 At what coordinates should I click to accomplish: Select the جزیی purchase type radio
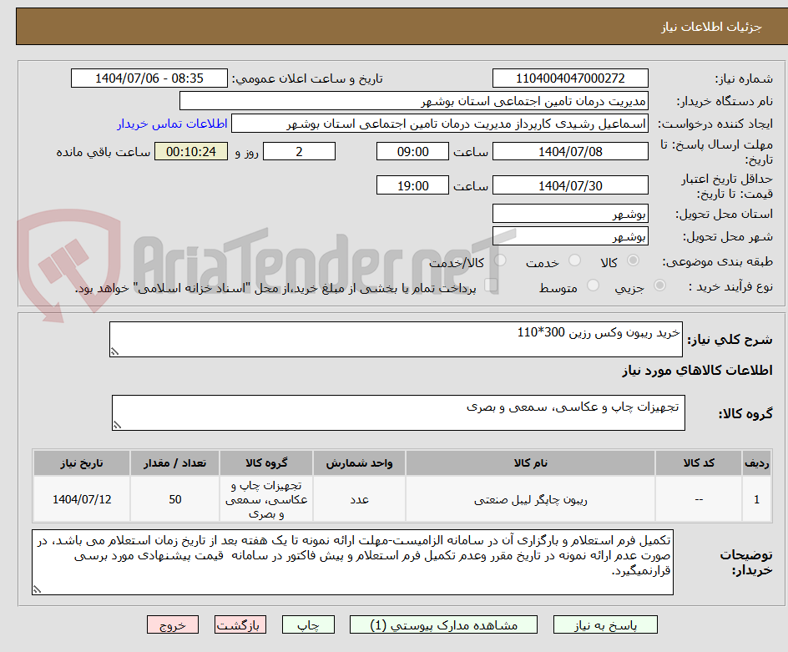click(x=659, y=286)
